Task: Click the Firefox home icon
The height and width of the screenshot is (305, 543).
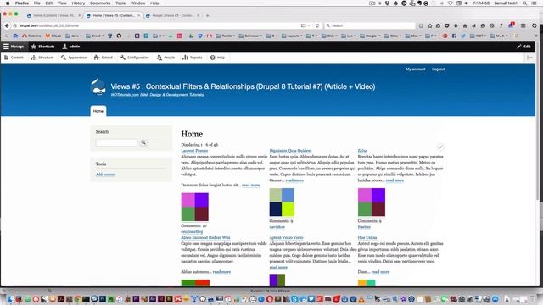Action: 465,25
